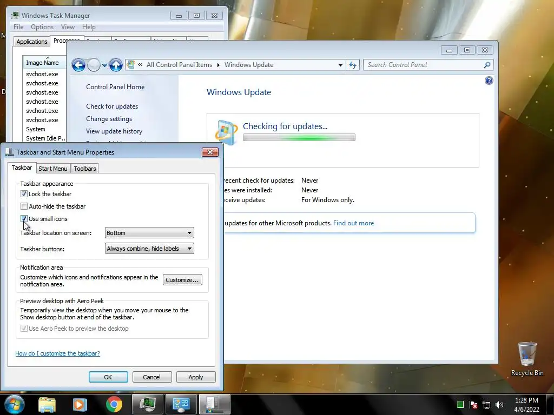The width and height of the screenshot is (554, 415).
Task: Maximize the Windows Update window
Action: coord(467,50)
